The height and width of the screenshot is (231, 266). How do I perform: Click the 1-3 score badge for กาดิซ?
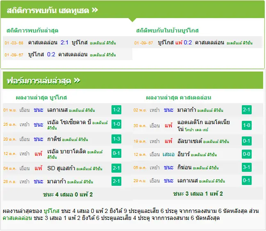[116, 139]
